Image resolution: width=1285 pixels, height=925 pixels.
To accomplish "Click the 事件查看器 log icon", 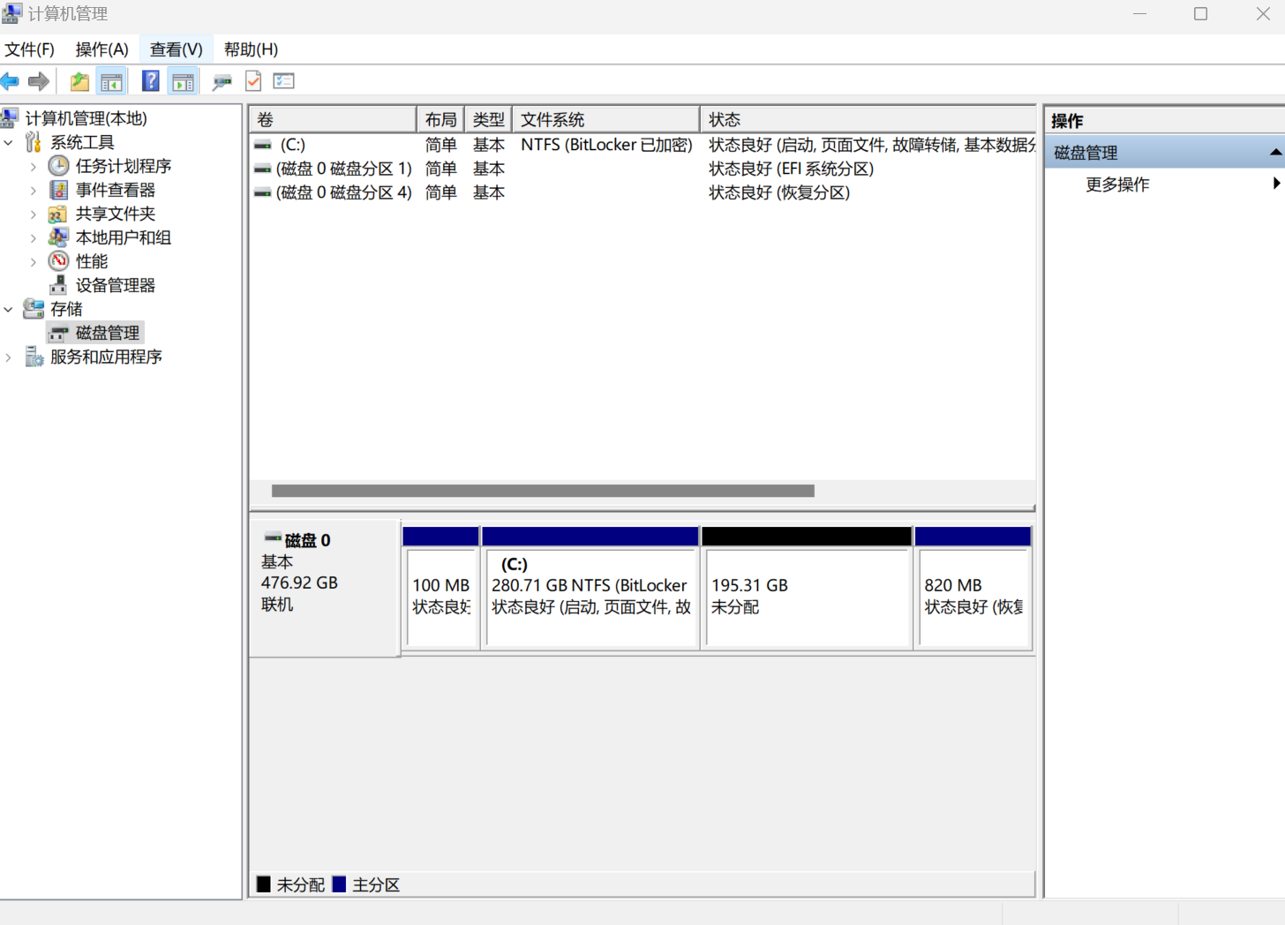I will pyautogui.click(x=58, y=189).
